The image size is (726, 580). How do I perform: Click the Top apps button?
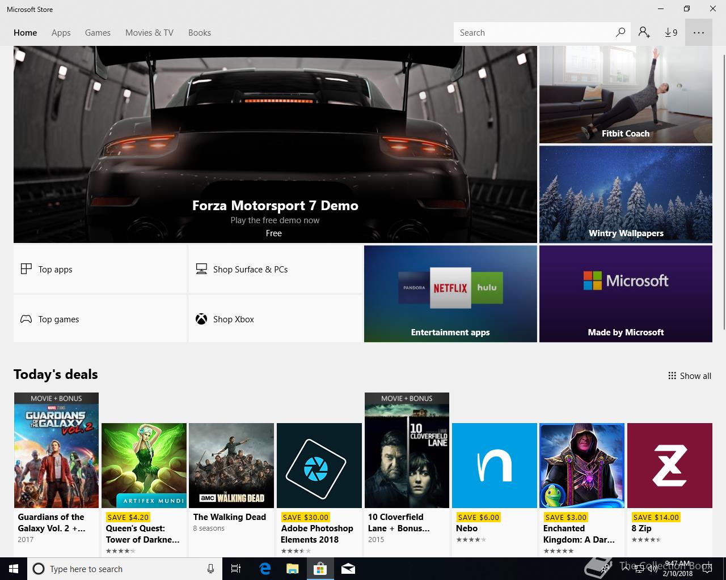click(100, 269)
